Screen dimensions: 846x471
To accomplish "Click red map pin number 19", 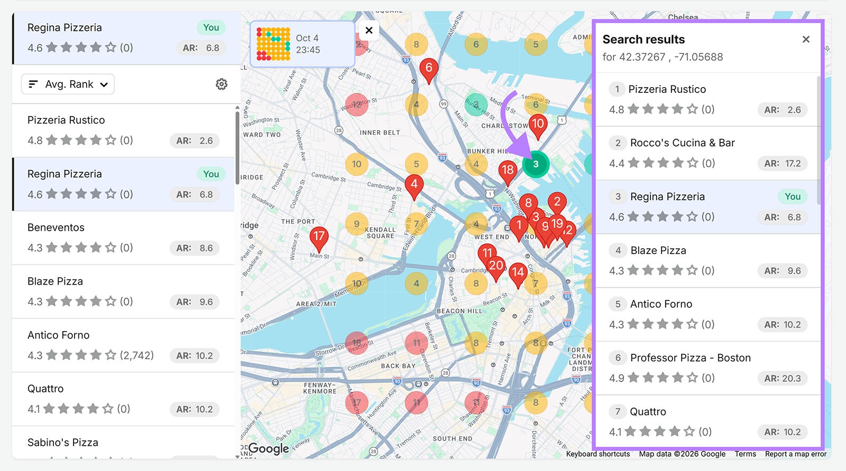I will point(557,224).
